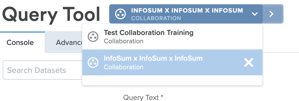Choose the highlighted InfoSum x InfoSum x InfoSum entry

(x=172, y=62)
